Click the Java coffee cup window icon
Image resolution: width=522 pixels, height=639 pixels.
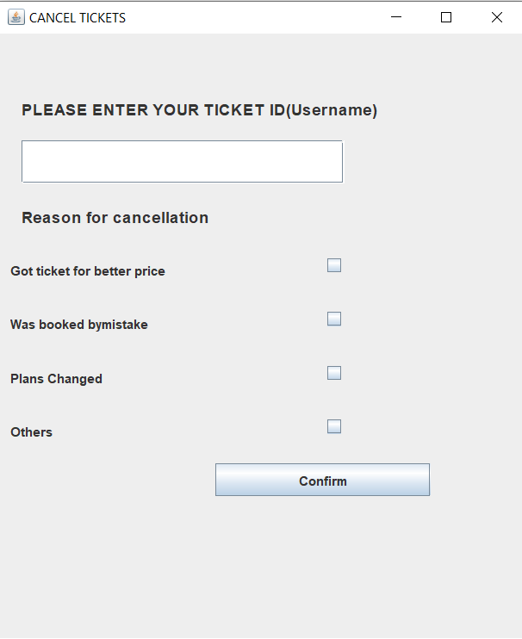16,17
